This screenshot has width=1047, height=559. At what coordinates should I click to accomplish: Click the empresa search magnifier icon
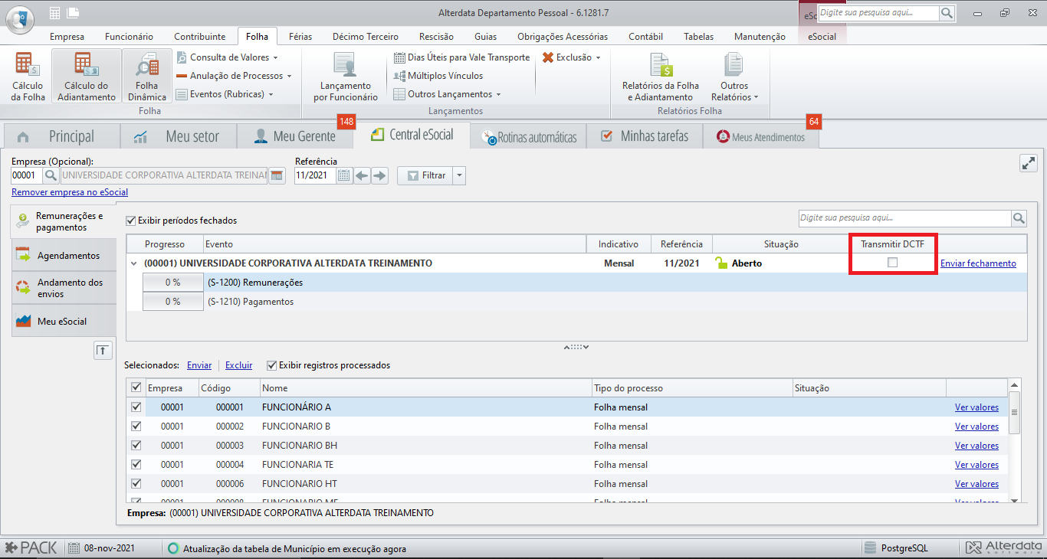[51, 175]
